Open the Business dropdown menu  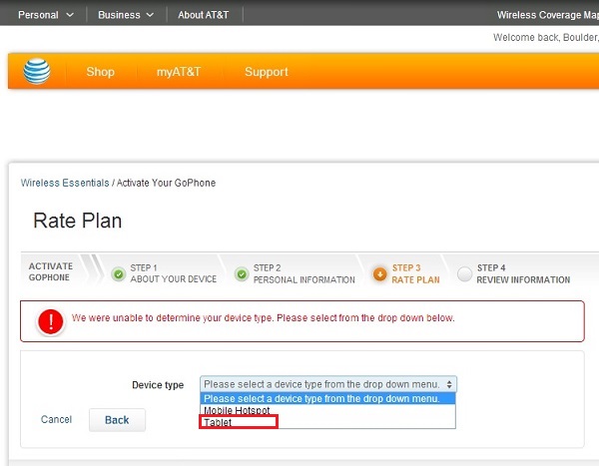point(126,15)
